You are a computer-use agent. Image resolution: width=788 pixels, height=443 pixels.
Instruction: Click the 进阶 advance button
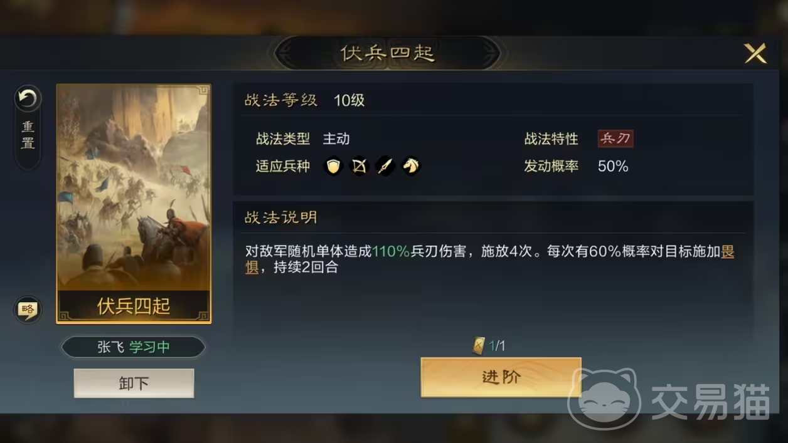tap(501, 377)
